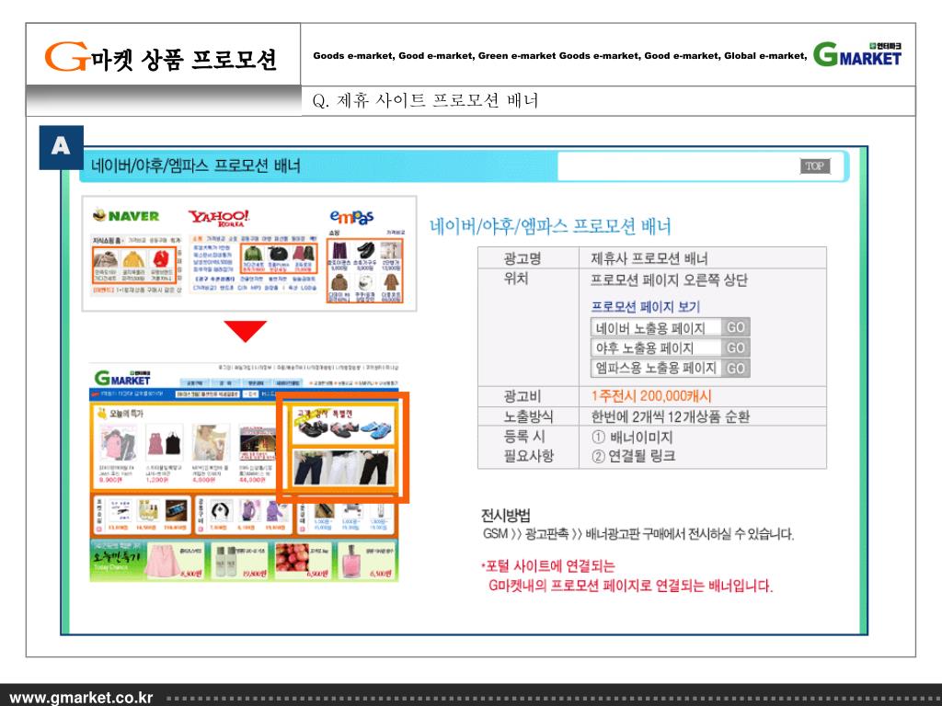942x706 pixels.
Task: Click the 한번에 2개씩 12개상품 순환 cell
Action: [671, 416]
